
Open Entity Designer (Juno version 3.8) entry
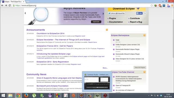point(128,45)
